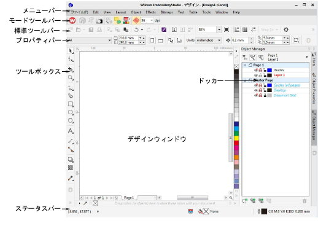
Task: Click the New Layer icon in Object Manager
Action: [x=245, y=201]
